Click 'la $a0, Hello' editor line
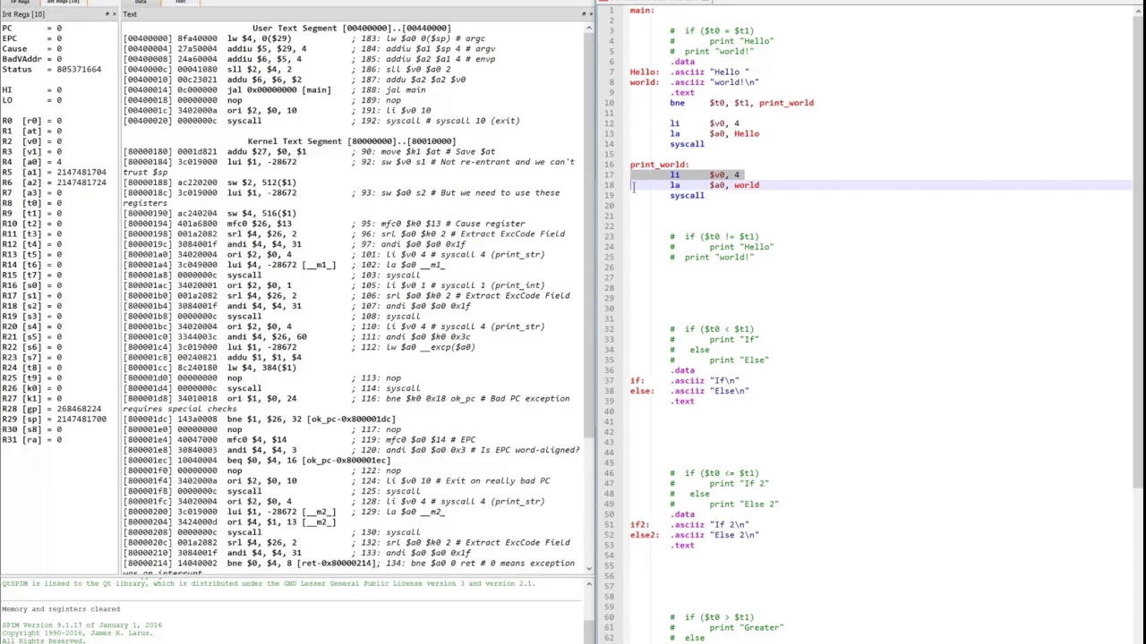 pos(714,133)
